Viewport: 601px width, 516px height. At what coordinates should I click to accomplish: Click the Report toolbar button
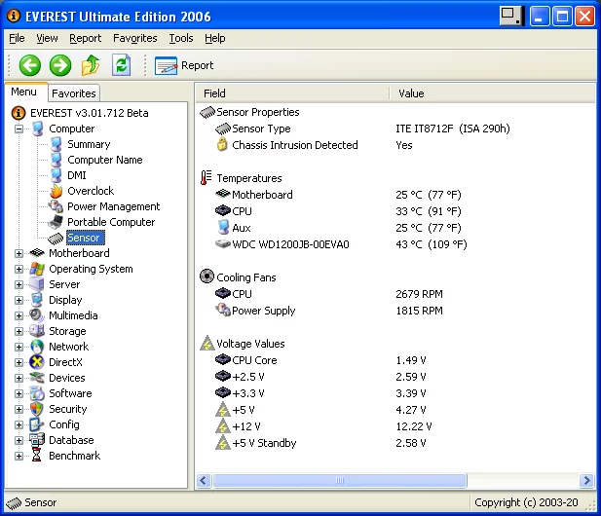point(184,65)
